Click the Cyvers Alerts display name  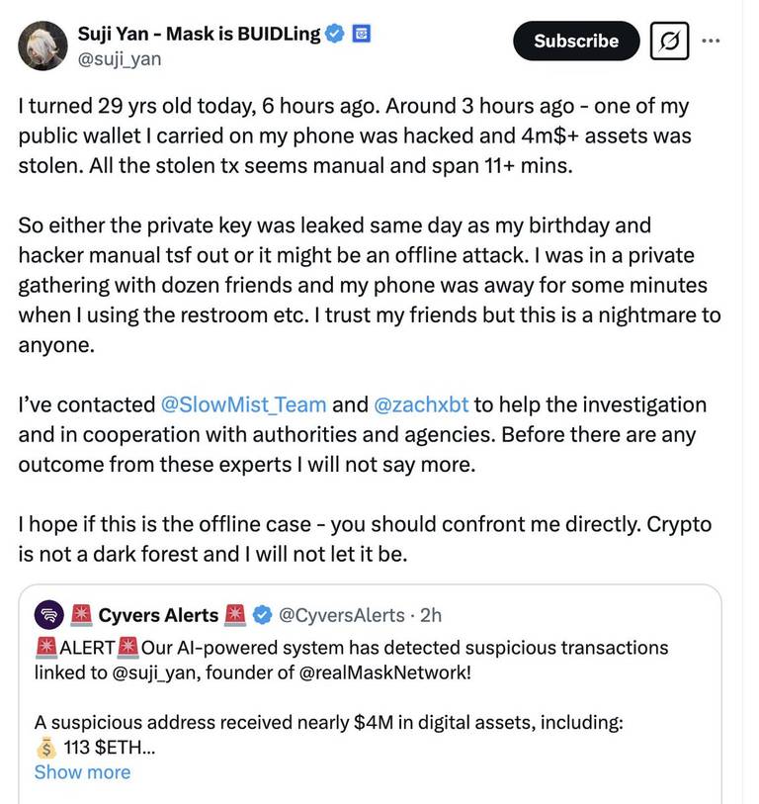[158, 615]
